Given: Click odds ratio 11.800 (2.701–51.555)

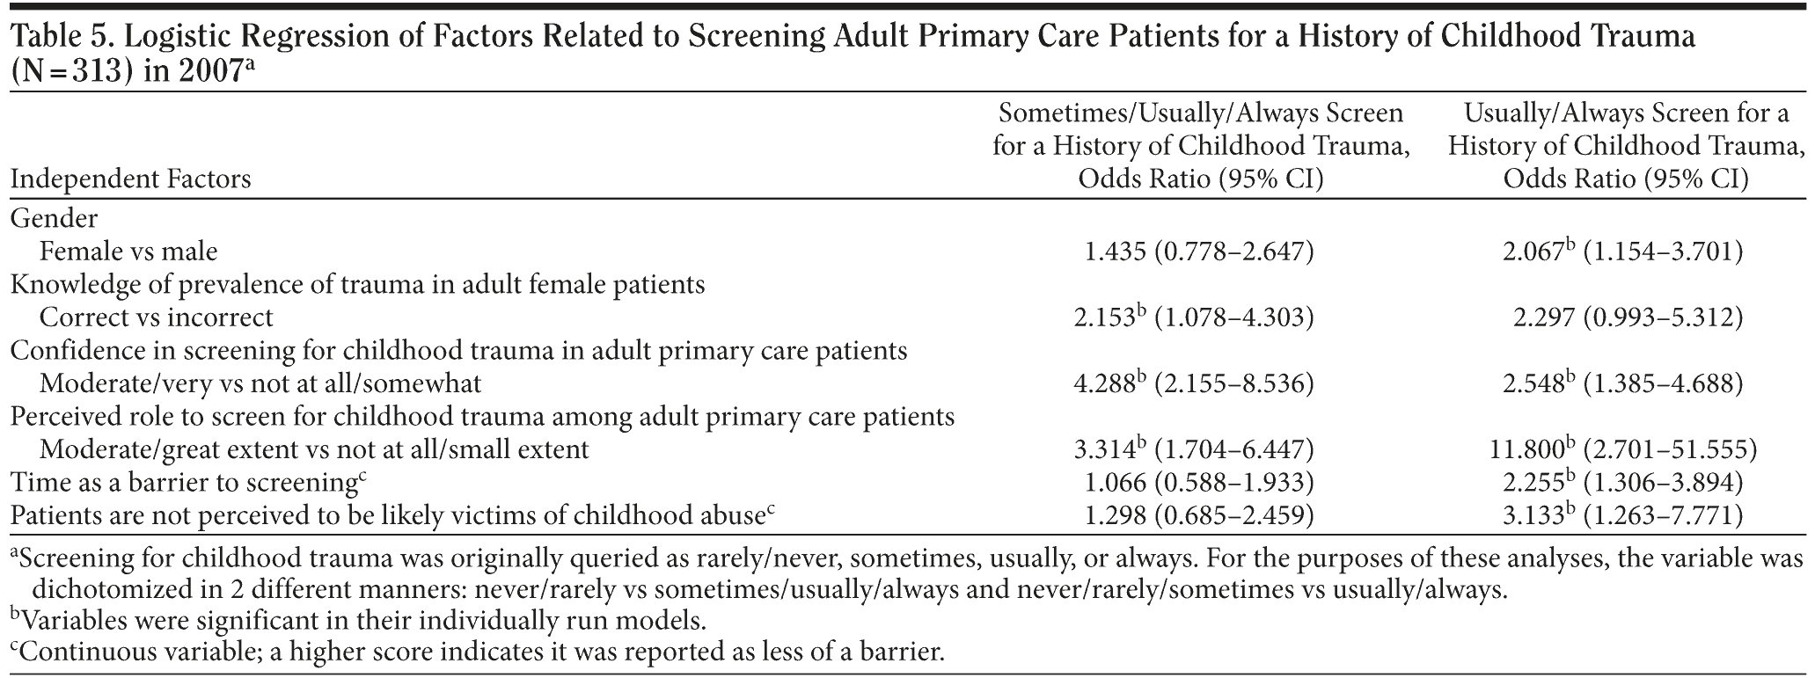Looking at the screenshot, I should (1617, 450).
